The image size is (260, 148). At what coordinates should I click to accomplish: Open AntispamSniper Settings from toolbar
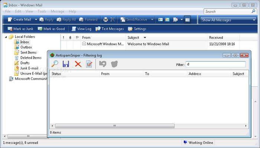click(137, 29)
